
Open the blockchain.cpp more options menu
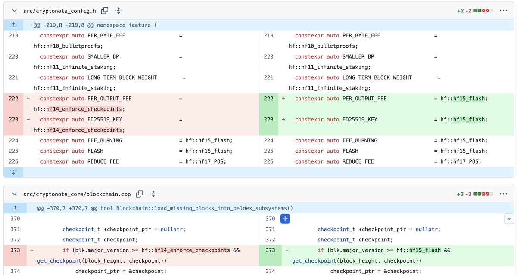(503, 194)
